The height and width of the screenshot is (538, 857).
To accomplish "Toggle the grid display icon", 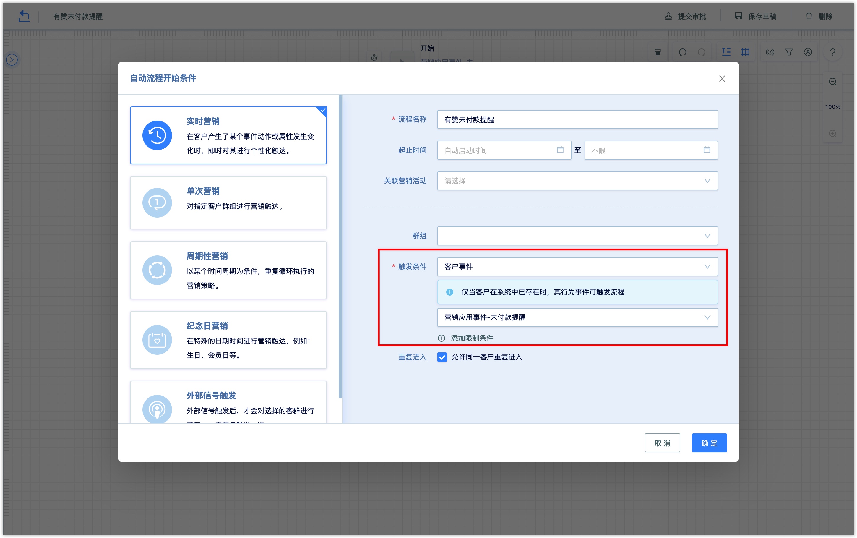I will [745, 52].
